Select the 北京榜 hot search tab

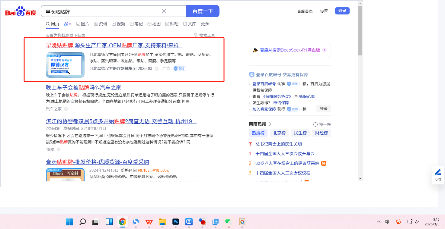point(279,133)
